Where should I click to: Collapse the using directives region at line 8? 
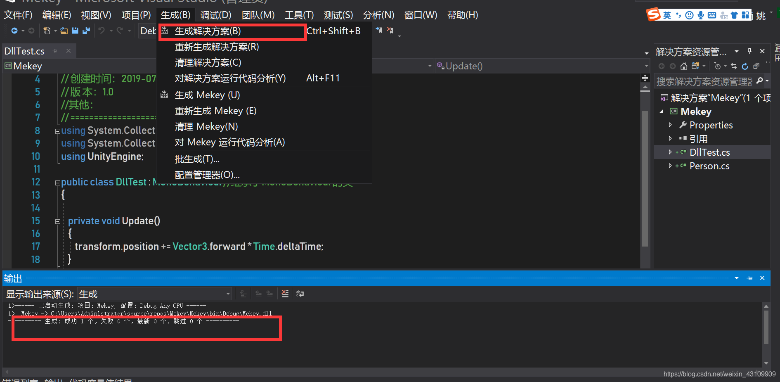[x=58, y=131]
